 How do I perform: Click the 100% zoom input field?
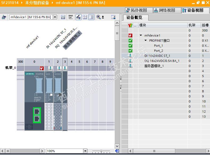[65, 151]
